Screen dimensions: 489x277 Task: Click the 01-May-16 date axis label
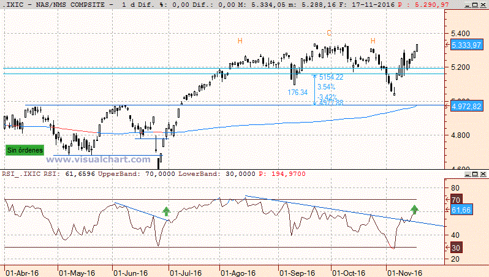click(77, 273)
